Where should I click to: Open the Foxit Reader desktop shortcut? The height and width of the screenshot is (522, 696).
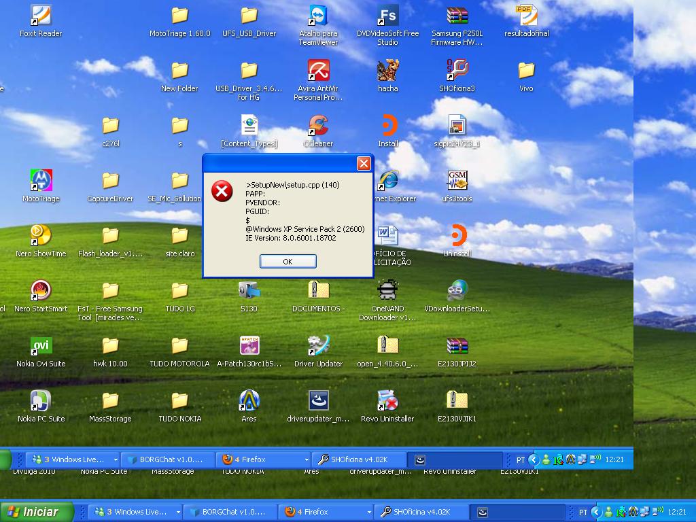pos(41,15)
